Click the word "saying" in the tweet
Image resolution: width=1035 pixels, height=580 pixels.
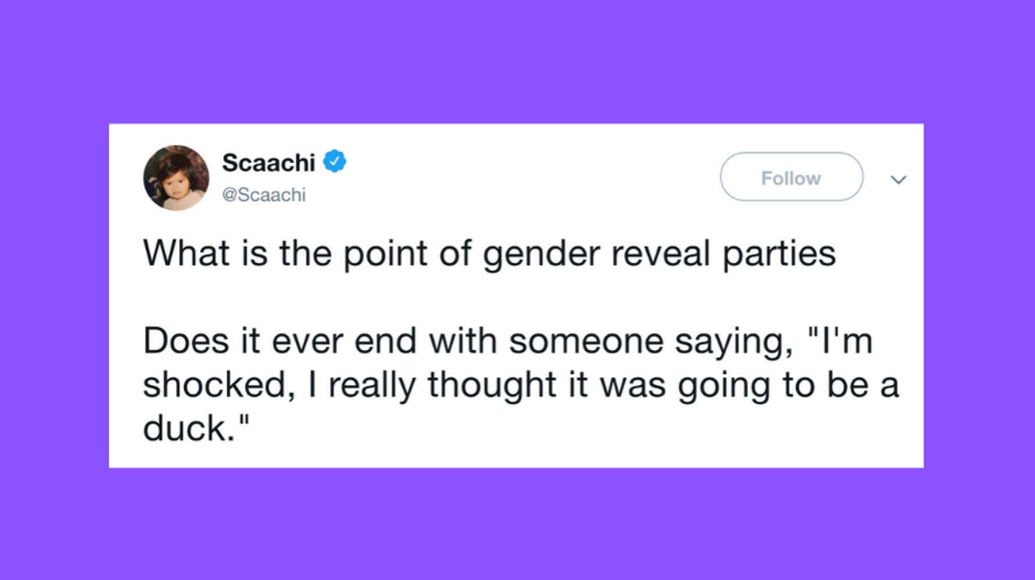[733, 342]
